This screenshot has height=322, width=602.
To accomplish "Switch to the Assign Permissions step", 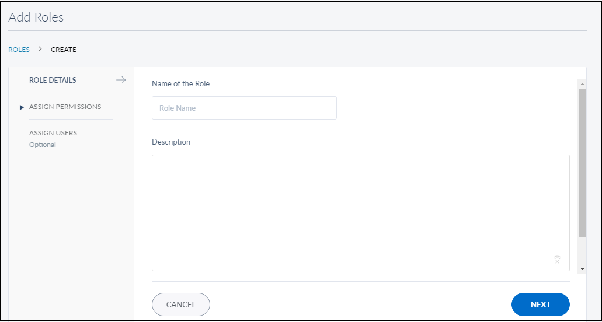I will (65, 107).
